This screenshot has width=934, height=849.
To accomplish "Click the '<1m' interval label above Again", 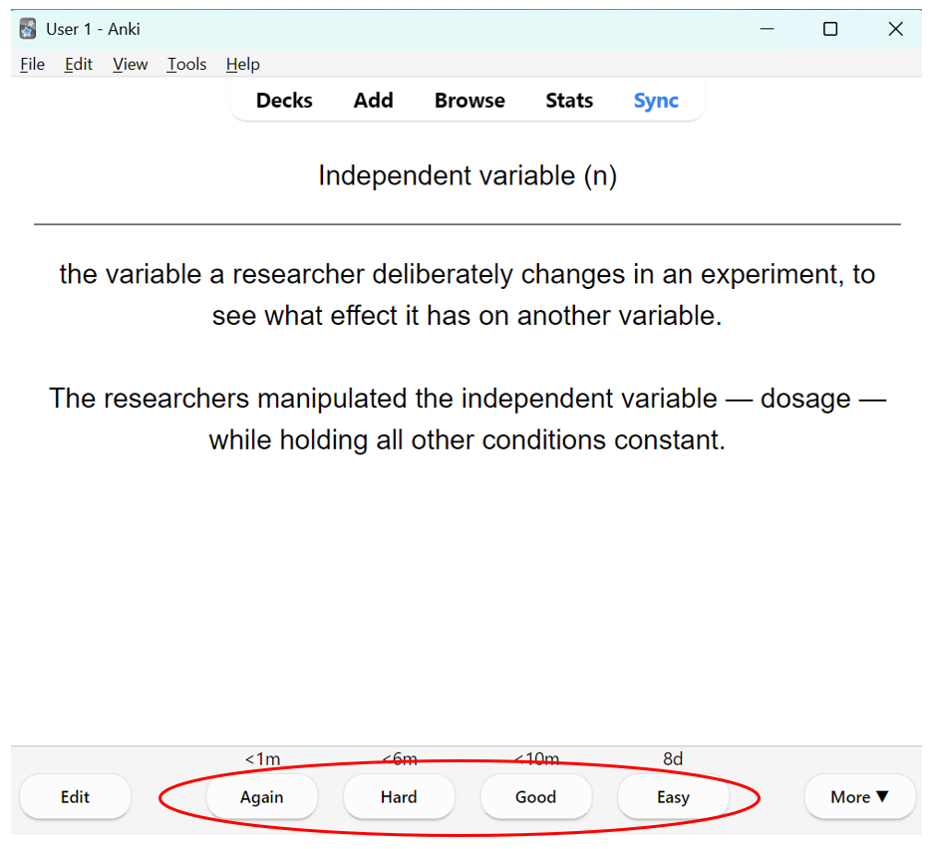I will [262, 759].
